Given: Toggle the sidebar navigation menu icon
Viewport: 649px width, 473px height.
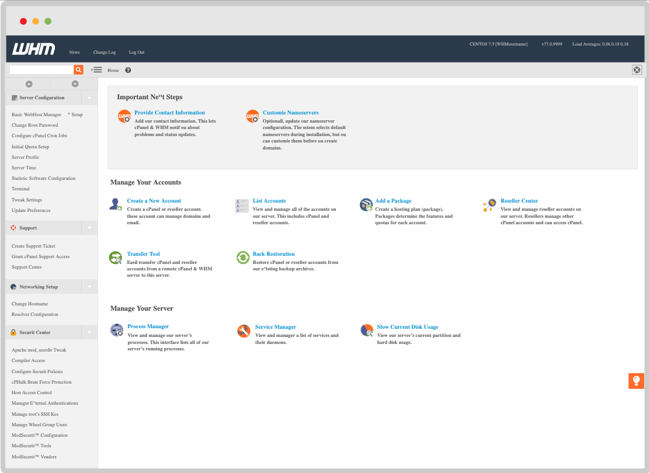Looking at the screenshot, I should (96, 70).
